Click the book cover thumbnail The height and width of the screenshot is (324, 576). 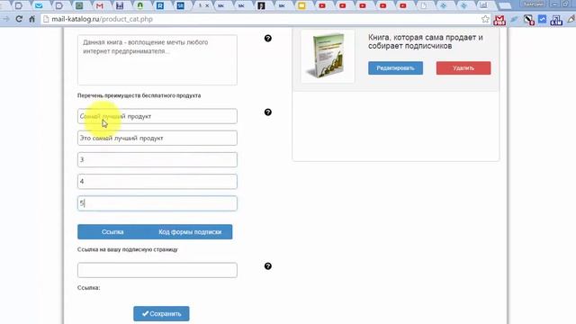(x=328, y=56)
